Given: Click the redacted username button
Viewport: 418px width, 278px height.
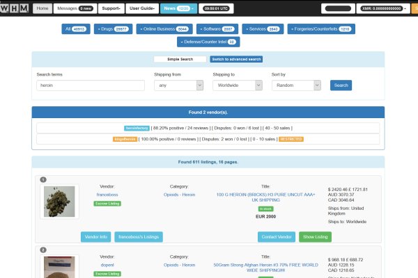Looking at the screenshot, I should (338, 8).
